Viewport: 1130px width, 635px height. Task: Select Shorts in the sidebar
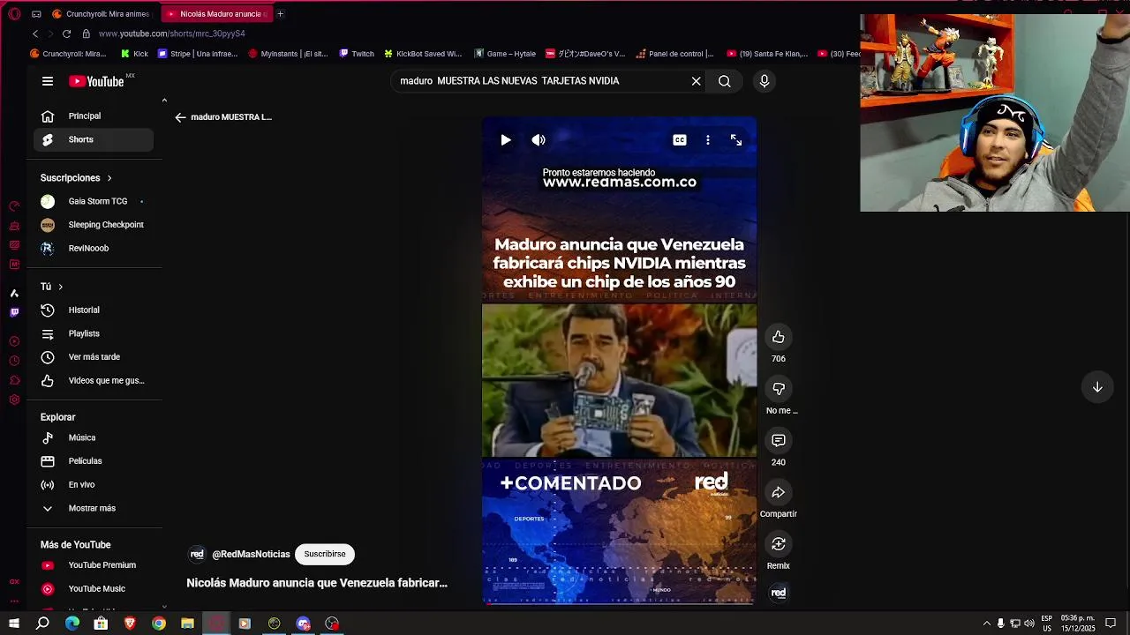coord(94,139)
